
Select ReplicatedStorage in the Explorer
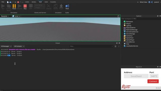click(x=132, y=30)
